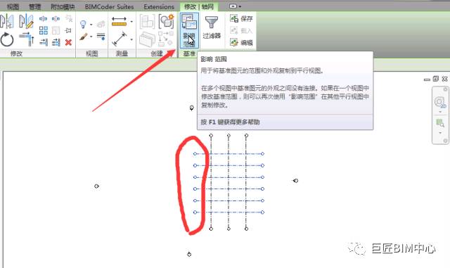The height and width of the screenshot is (268, 450).
Task: Select the Mirror - Draw Axis tool
Action: click(x=26, y=21)
